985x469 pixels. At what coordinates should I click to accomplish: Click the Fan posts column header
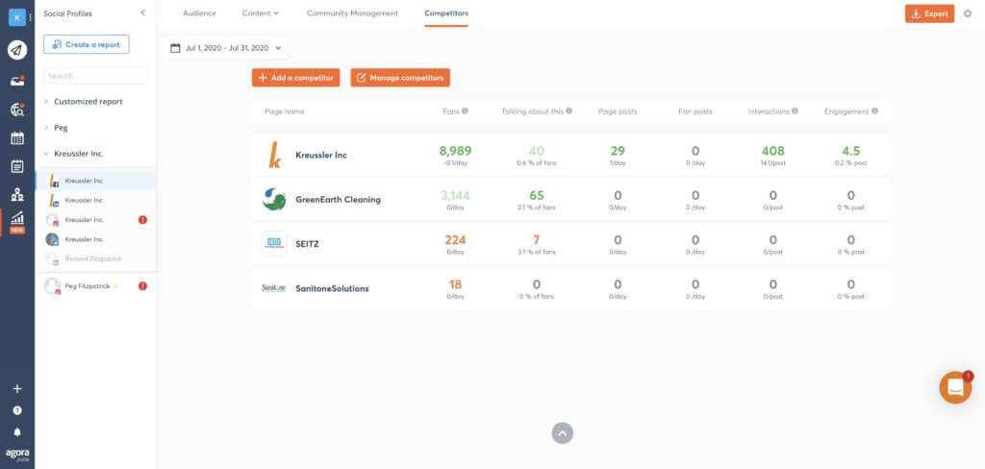coord(695,111)
